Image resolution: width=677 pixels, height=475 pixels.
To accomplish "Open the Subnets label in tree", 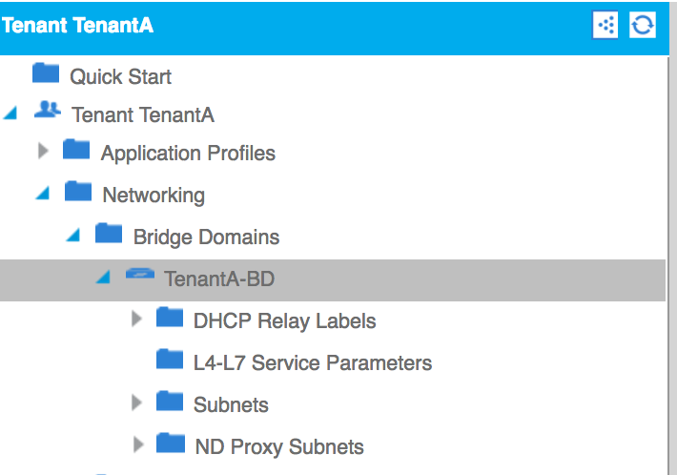I will 231,404.
